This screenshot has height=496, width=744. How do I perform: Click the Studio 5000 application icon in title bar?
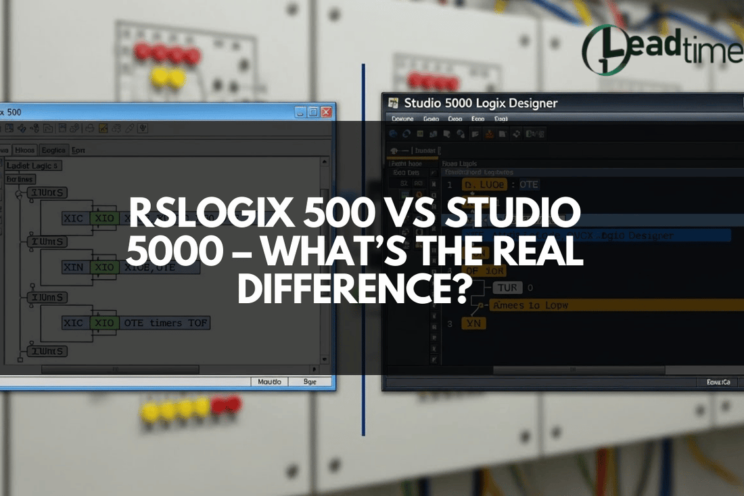click(392, 103)
